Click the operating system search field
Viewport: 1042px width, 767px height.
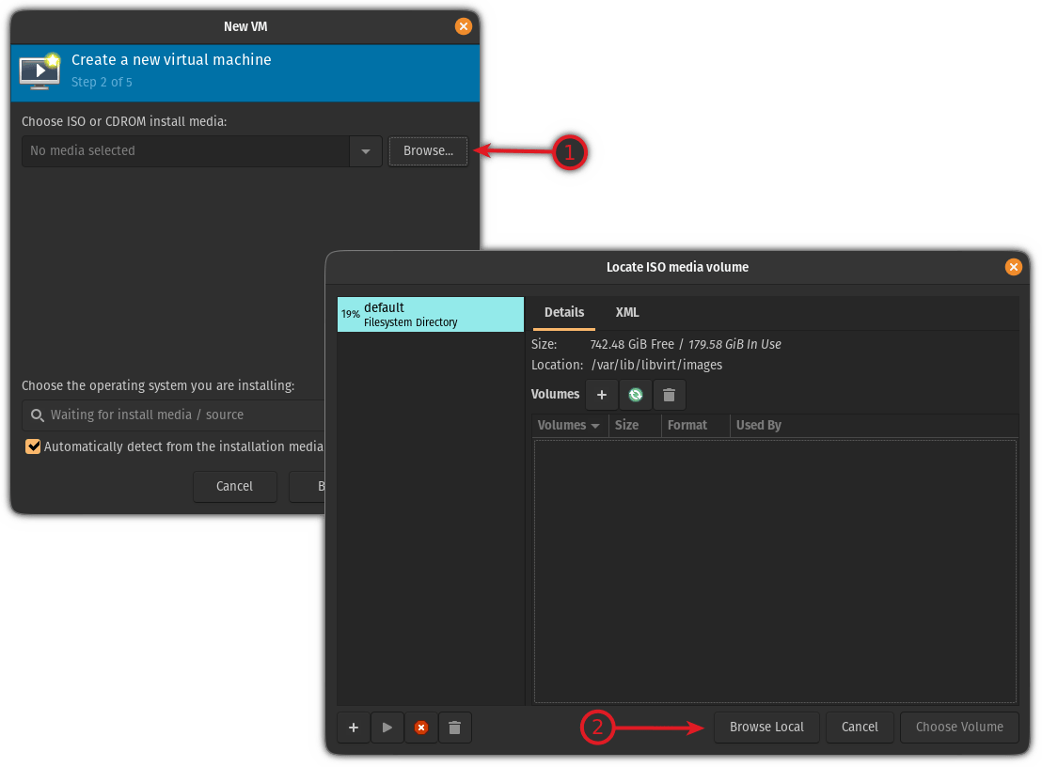click(179, 415)
